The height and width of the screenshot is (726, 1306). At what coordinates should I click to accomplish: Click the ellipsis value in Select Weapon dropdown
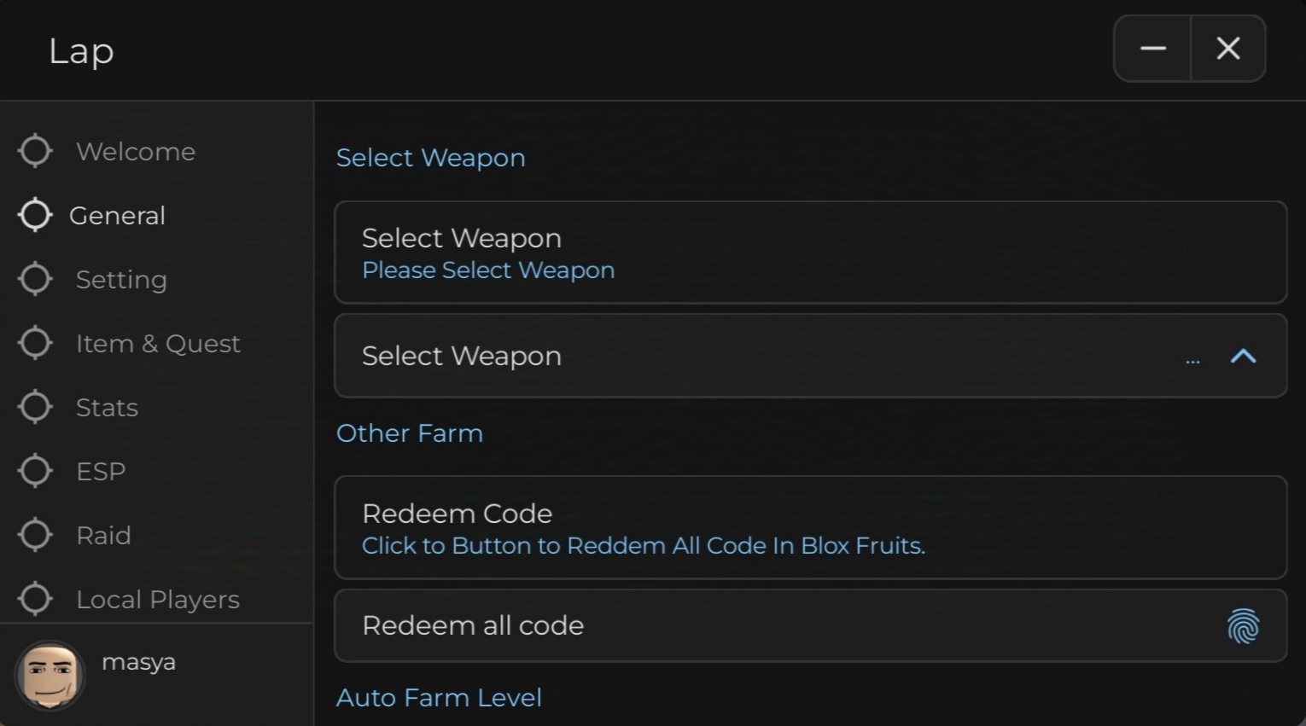click(1192, 362)
